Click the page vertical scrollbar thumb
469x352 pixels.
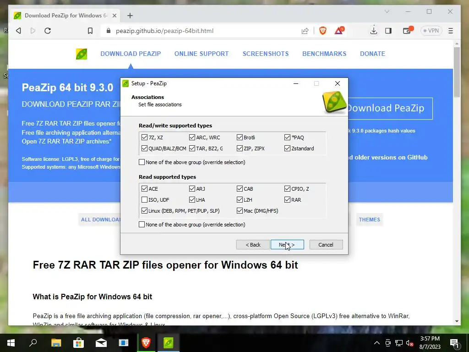[457, 72]
